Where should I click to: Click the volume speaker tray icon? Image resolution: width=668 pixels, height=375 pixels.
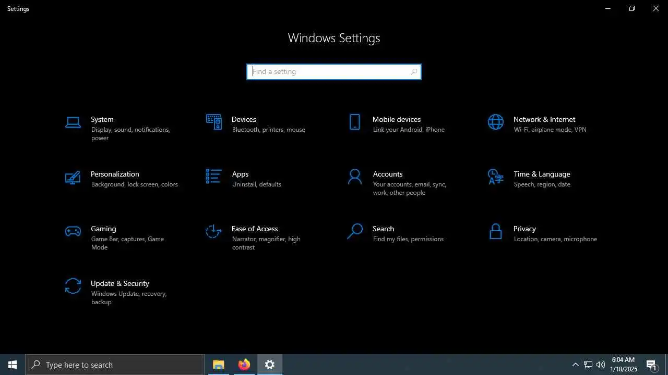tap(601, 365)
